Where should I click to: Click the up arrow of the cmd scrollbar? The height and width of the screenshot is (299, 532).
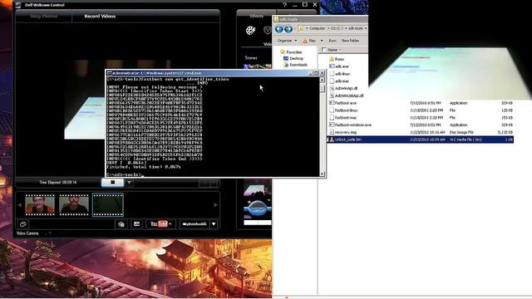click(x=322, y=80)
